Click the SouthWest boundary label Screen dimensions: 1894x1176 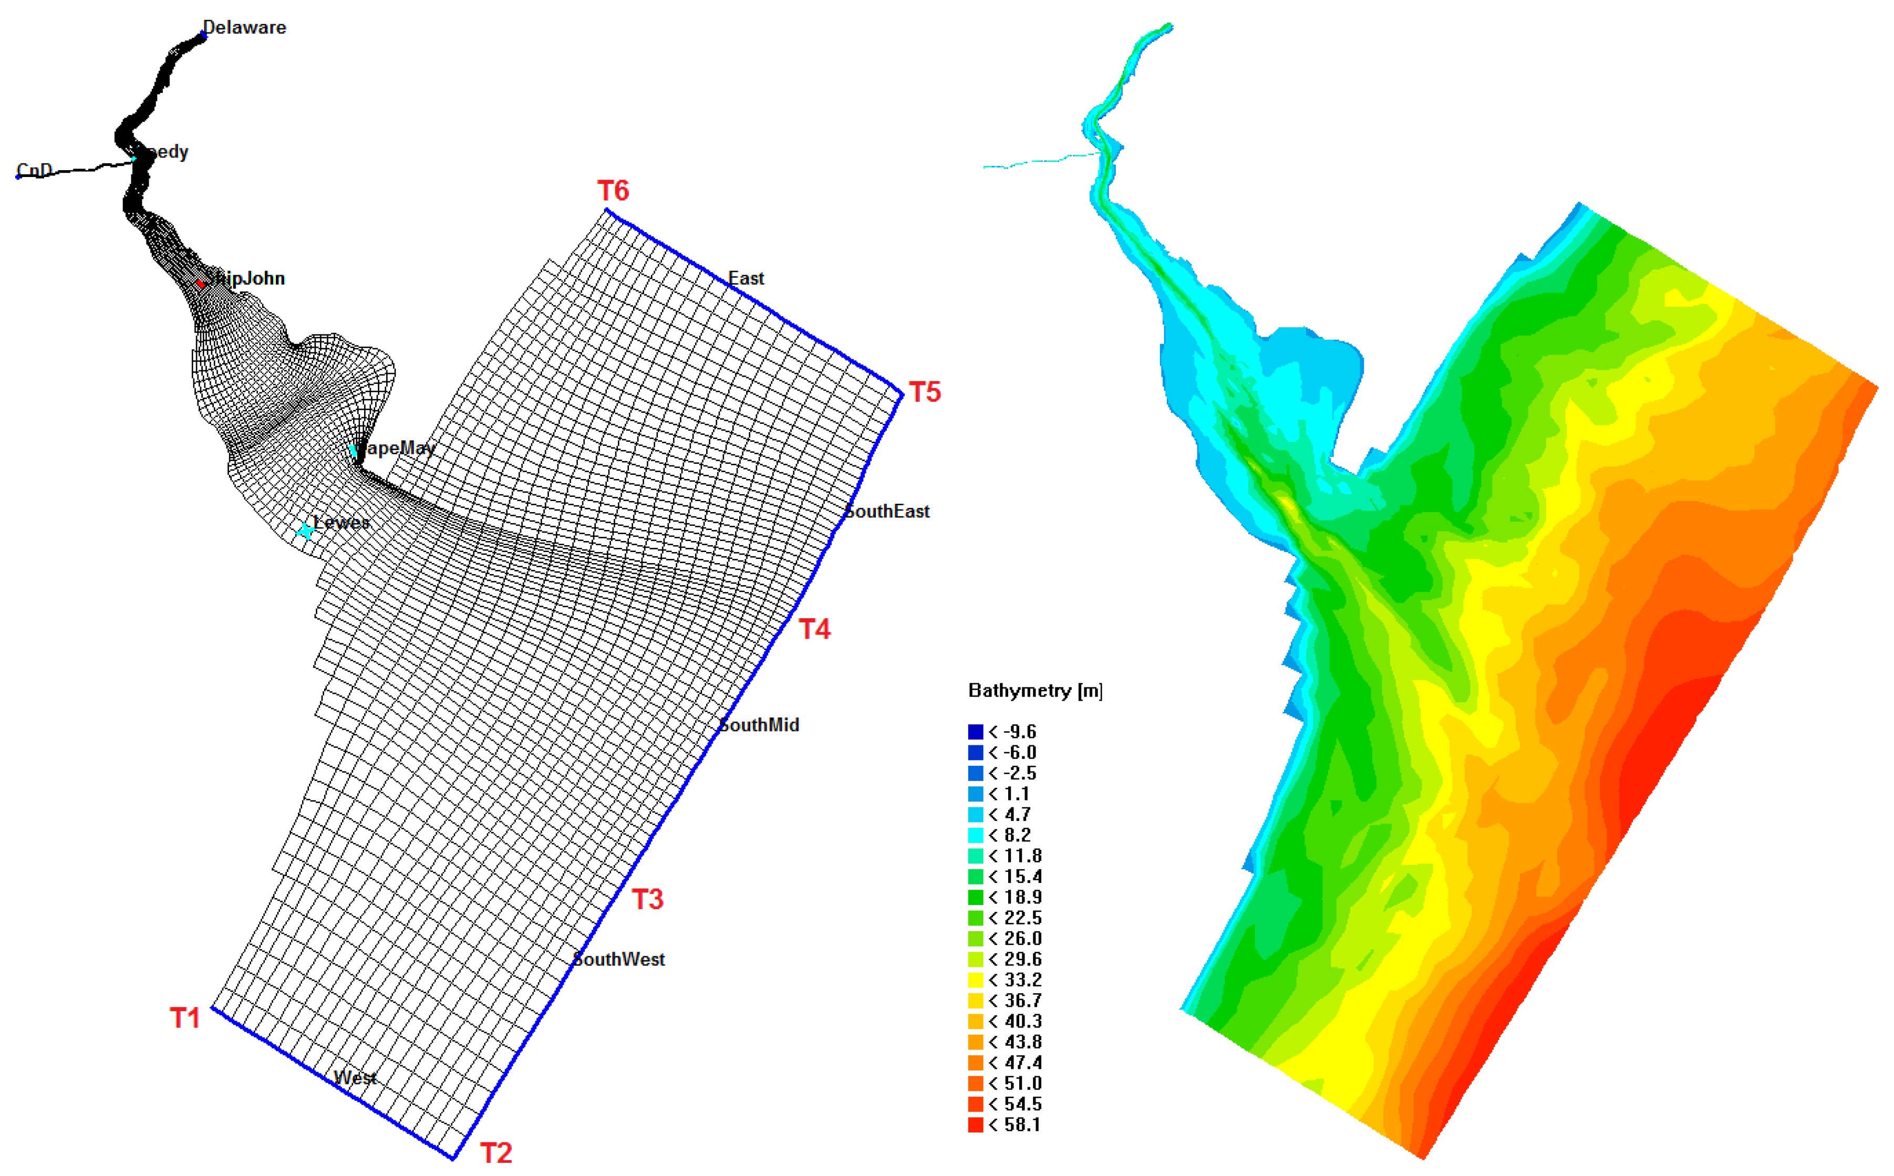618,959
